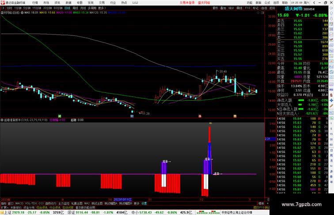Click the 日 period shortcut in right sidebar
Viewport: 334px width, 215px height.
click(x=331, y=150)
